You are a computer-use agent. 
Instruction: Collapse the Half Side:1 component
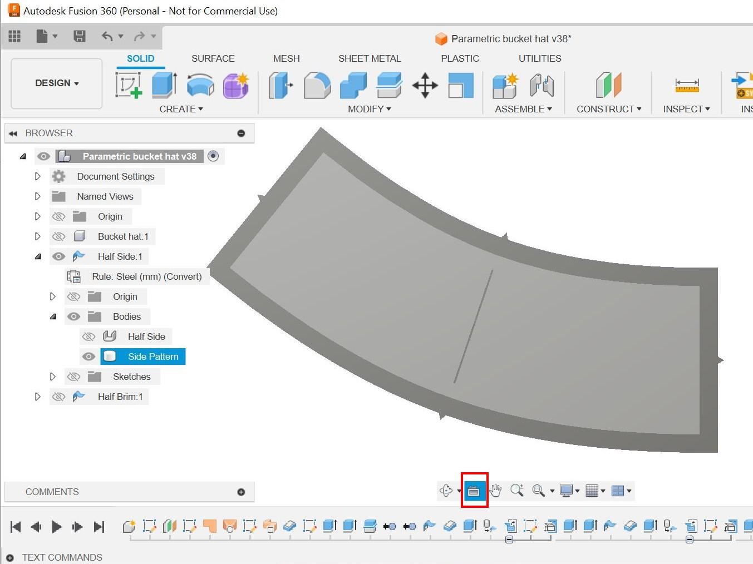click(38, 256)
